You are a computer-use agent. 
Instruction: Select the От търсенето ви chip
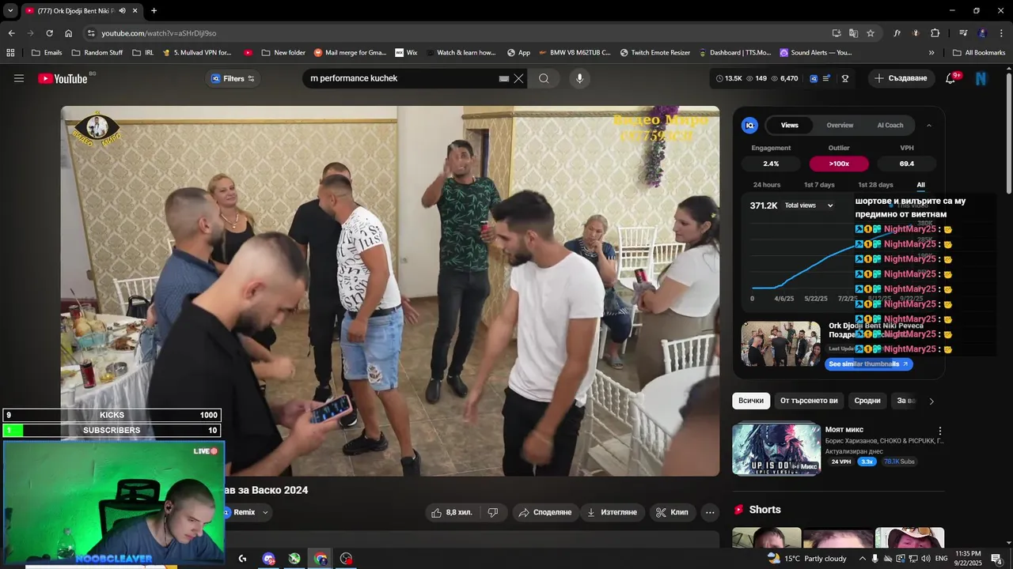tap(809, 401)
